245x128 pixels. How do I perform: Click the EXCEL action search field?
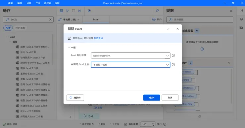pos(28,19)
